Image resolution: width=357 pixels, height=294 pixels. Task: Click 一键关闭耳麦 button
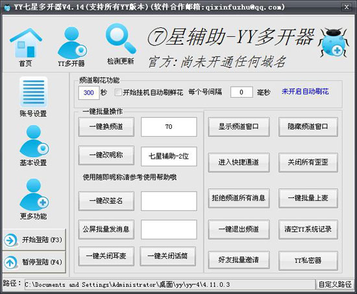click(106, 256)
